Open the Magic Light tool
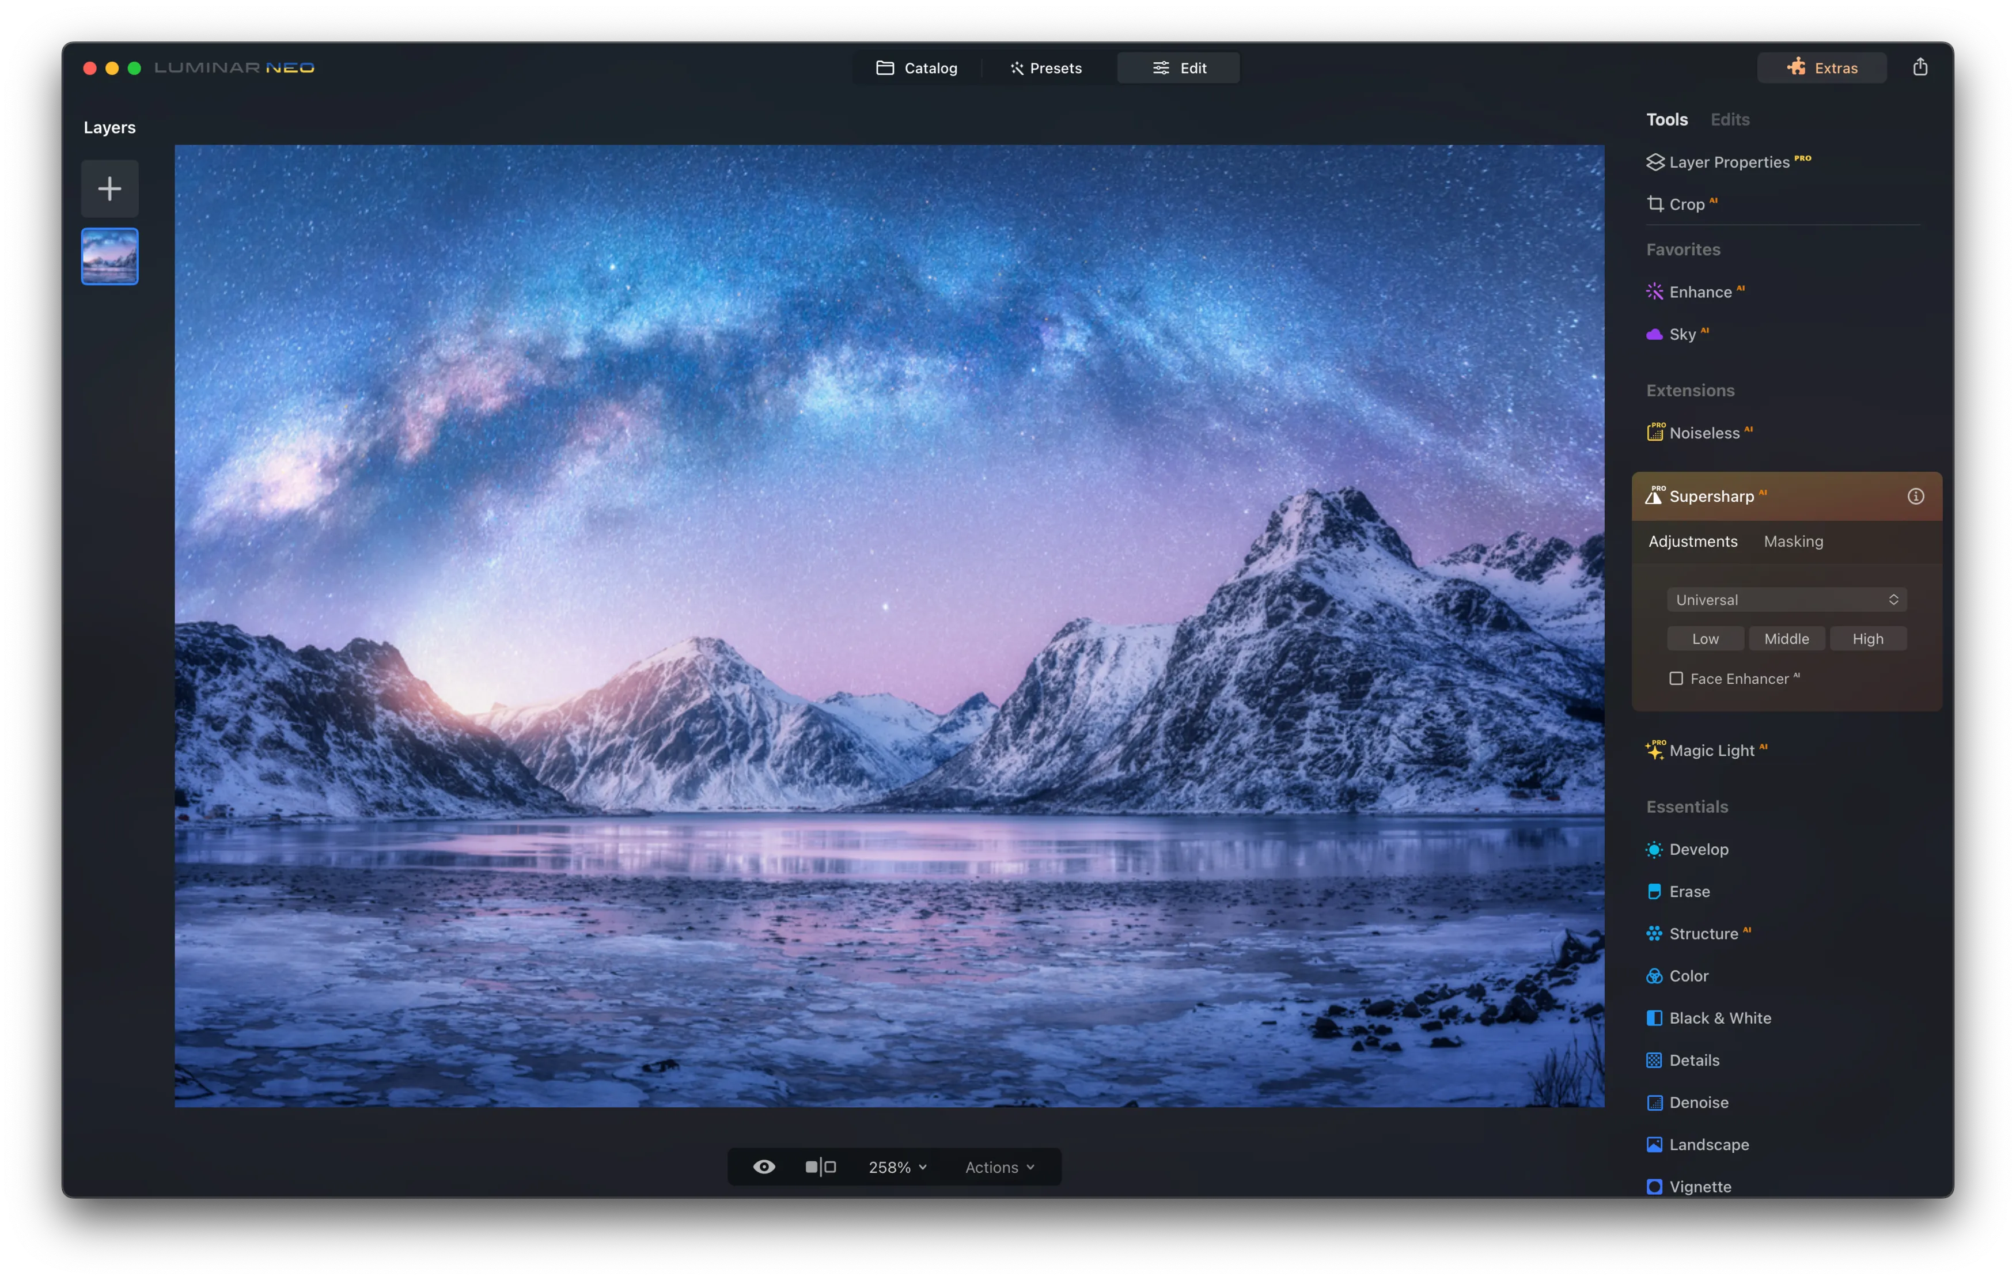 click(x=1710, y=750)
